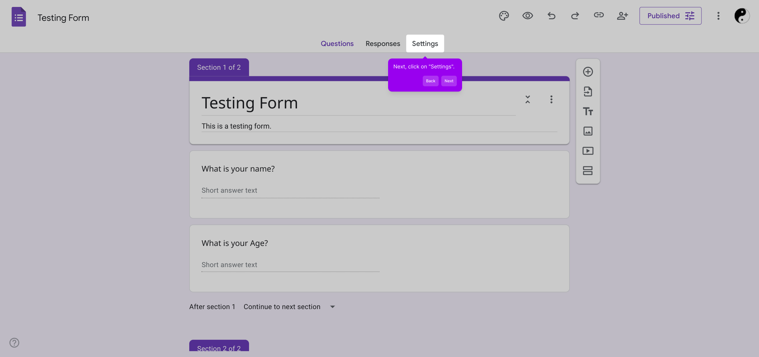The height and width of the screenshot is (357, 759).
Task: Click short answer text under name question
Action: 290,191
